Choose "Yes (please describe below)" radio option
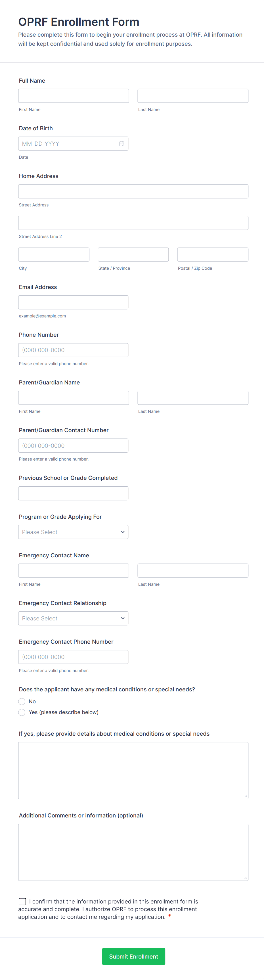Image resolution: width=264 pixels, height=979 pixels. pos(22,712)
